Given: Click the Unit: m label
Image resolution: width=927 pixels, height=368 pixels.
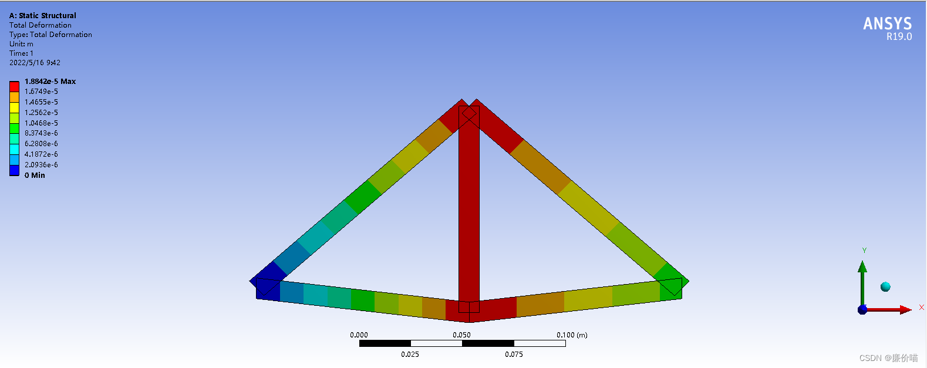Looking at the screenshot, I should (x=21, y=44).
